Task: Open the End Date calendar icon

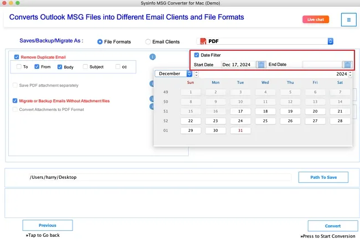Action: click(x=347, y=65)
